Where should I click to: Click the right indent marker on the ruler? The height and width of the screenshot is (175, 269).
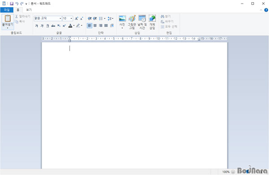199,39
